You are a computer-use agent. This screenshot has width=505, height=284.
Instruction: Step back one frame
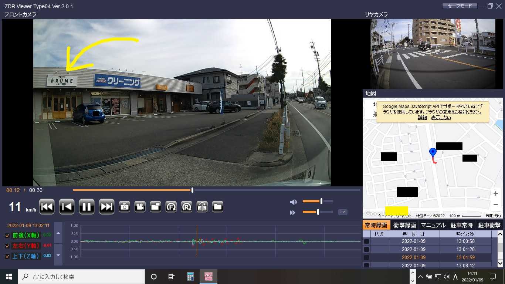pos(67,207)
